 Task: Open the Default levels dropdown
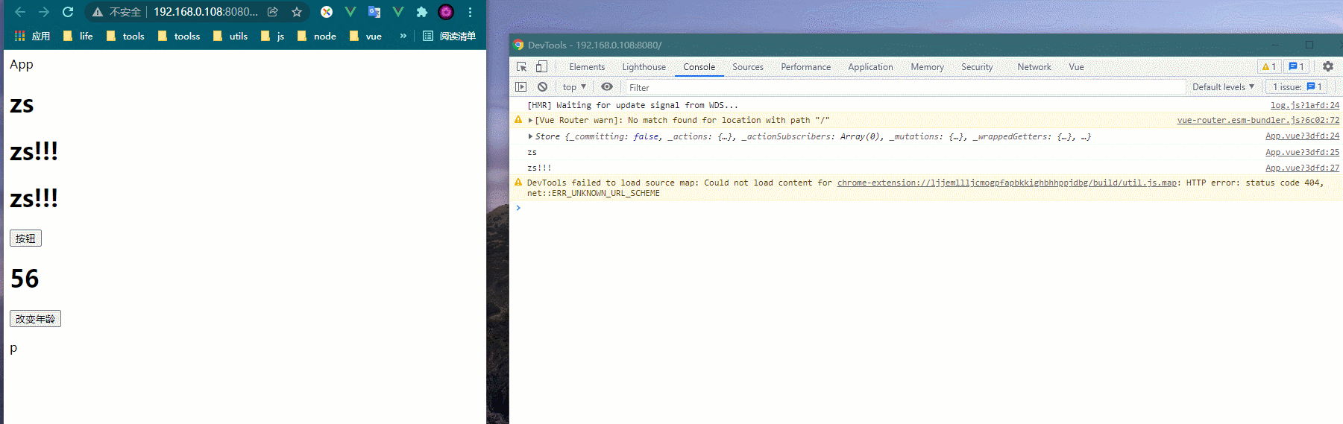1223,87
